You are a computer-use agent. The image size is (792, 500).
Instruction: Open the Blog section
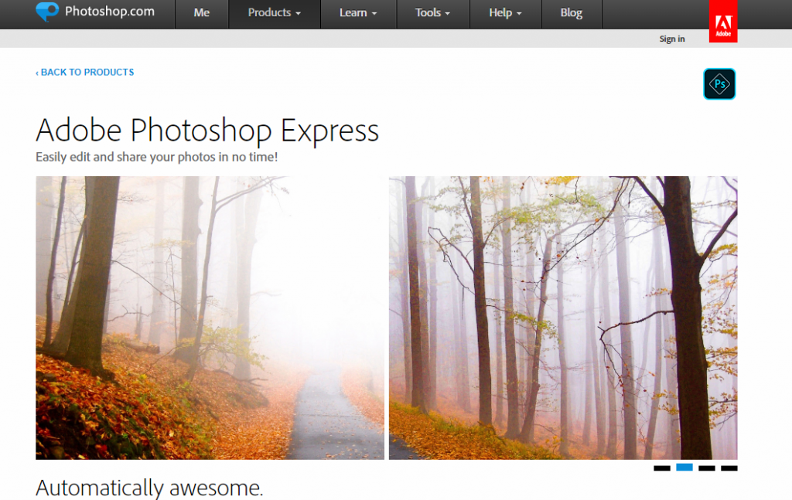[x=571, y=12]
